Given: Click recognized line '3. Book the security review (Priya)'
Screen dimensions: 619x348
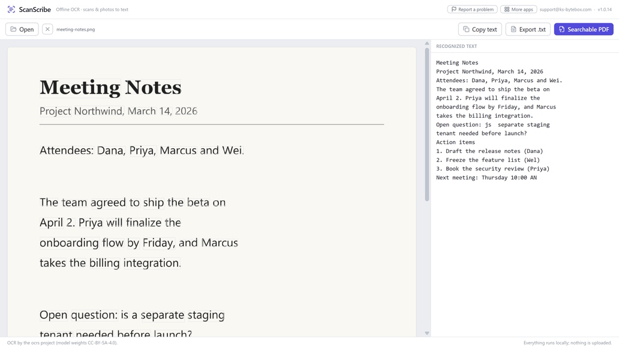Looking at the screenshot, I should (x=492, y=169).
